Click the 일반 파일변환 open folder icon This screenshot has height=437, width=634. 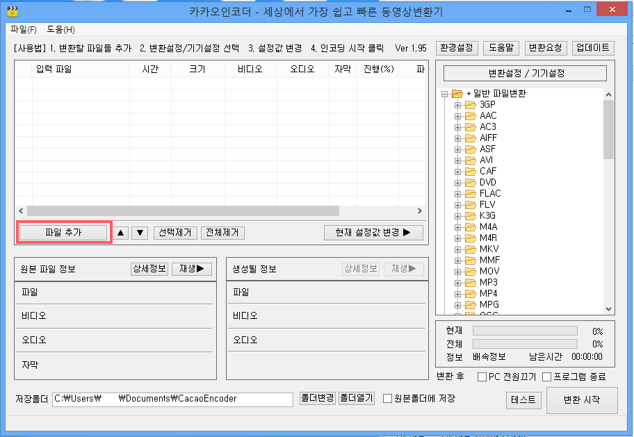coord(457,94)
